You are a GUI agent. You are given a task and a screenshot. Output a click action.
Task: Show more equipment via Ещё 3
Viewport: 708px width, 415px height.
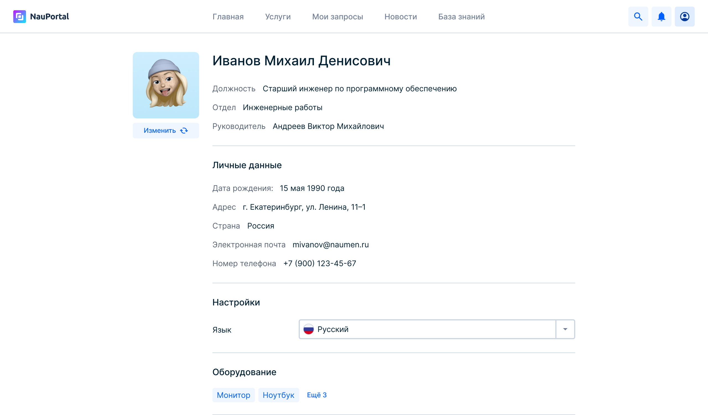coord(317,395)
